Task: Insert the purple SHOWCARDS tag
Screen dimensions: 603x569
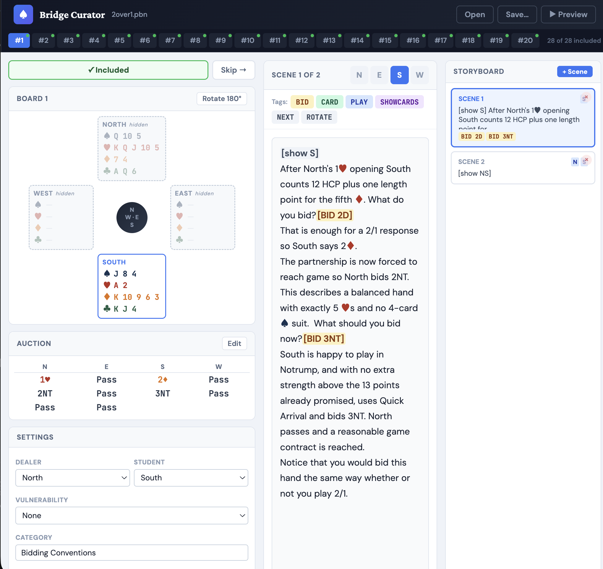Action: (x=399, y=102)
